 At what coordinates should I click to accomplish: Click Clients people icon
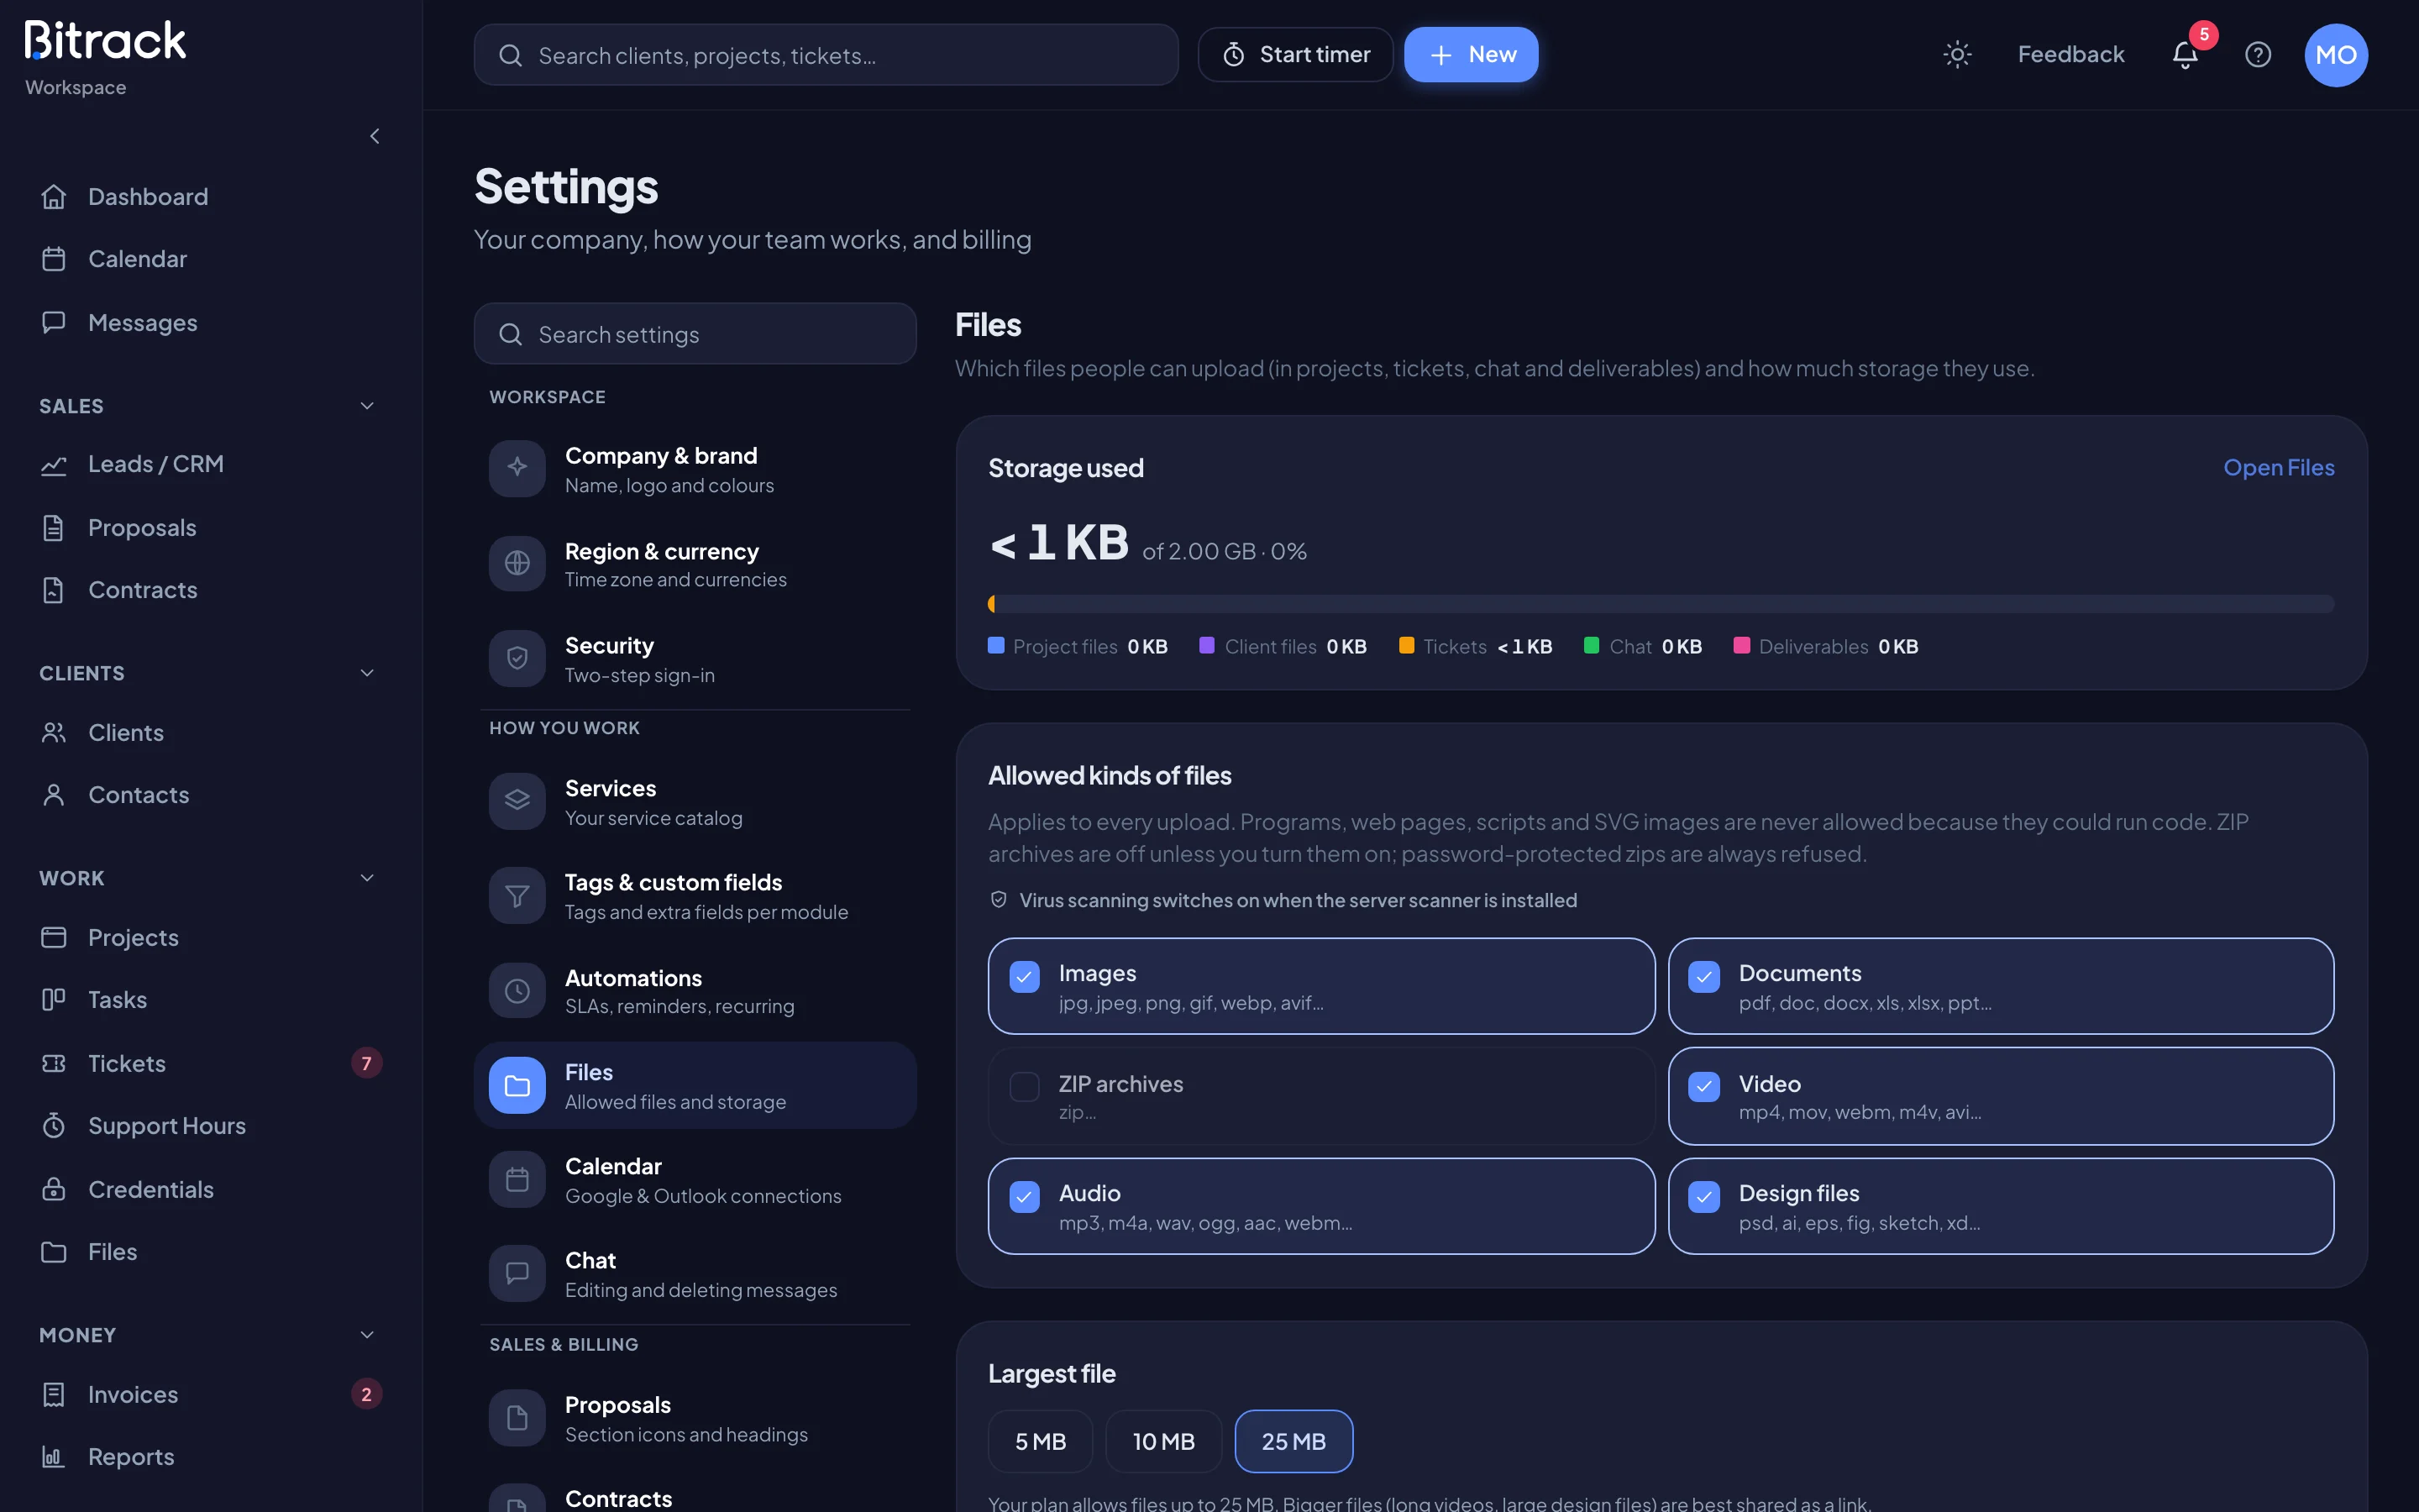point(54,733)
